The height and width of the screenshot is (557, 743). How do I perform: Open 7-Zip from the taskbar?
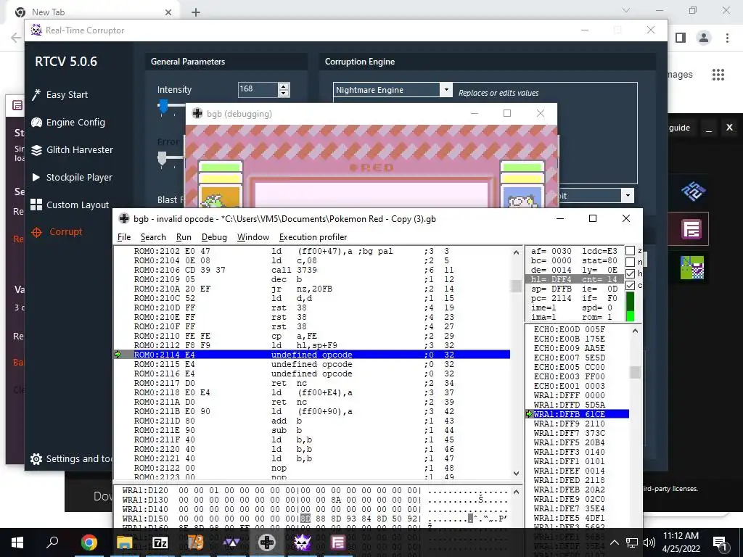coord(160,542)
